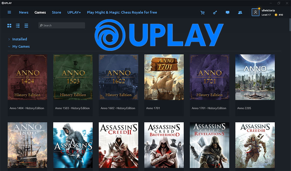291x171 pixels.
Task: Click the key icon to activate a product
Action: (x=215, y=13)
